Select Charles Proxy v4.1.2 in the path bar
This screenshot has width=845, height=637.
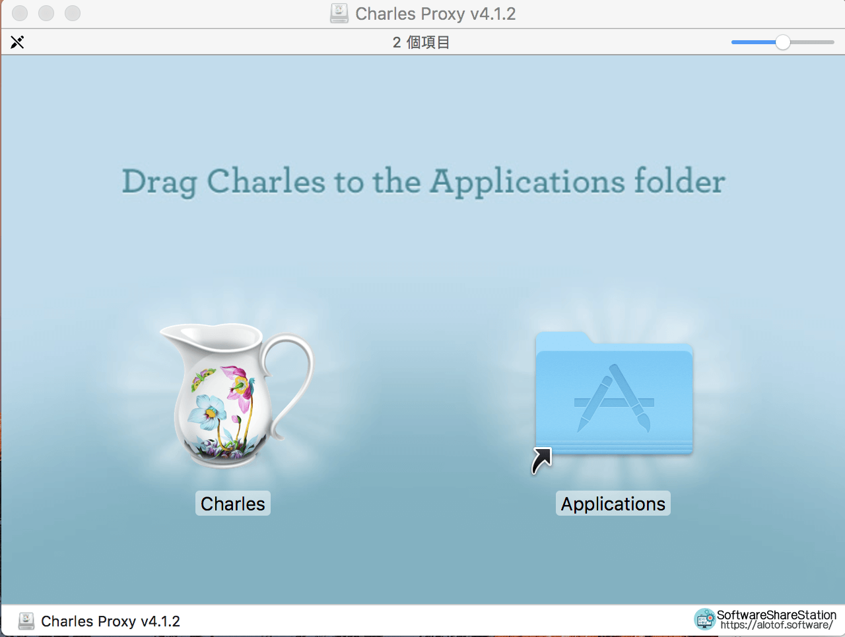coord(110,621)
